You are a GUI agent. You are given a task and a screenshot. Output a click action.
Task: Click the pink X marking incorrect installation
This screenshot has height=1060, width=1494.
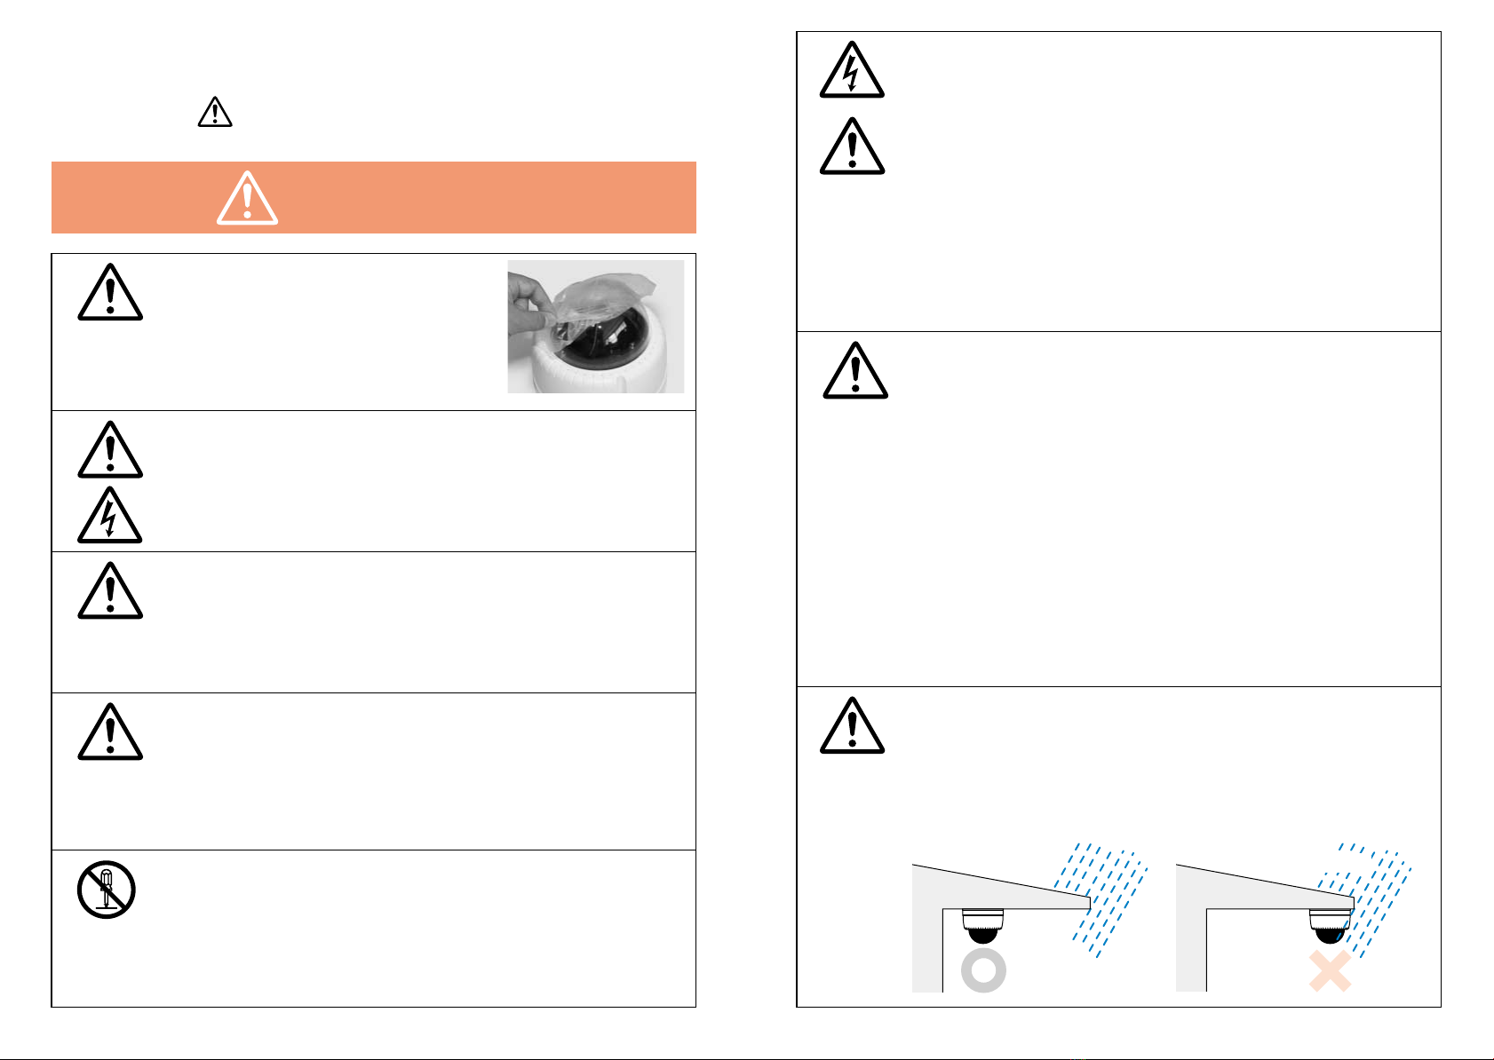pyautogui.click(x=1331, y=970)
